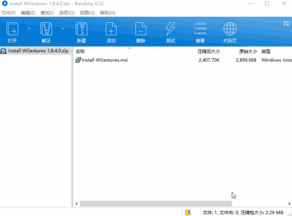Open the 查找(I) menu
292x216 pixels.
(47, 13)
